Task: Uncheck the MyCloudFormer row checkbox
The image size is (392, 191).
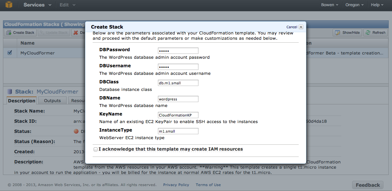Action: [10, 53]
